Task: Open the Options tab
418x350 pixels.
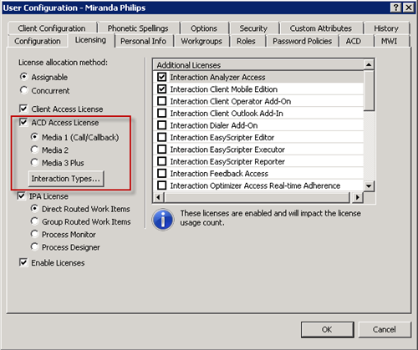Action: [204, 28]
